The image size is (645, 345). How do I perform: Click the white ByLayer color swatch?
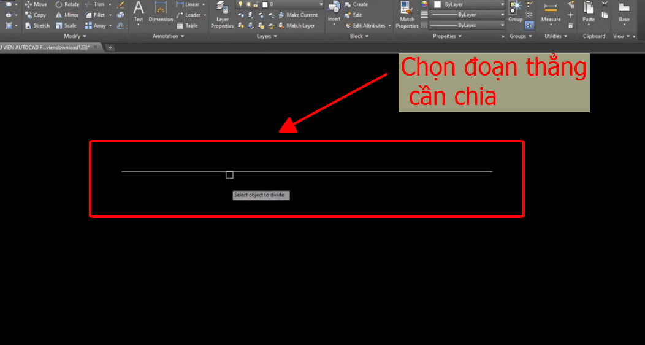click(437, 4)
